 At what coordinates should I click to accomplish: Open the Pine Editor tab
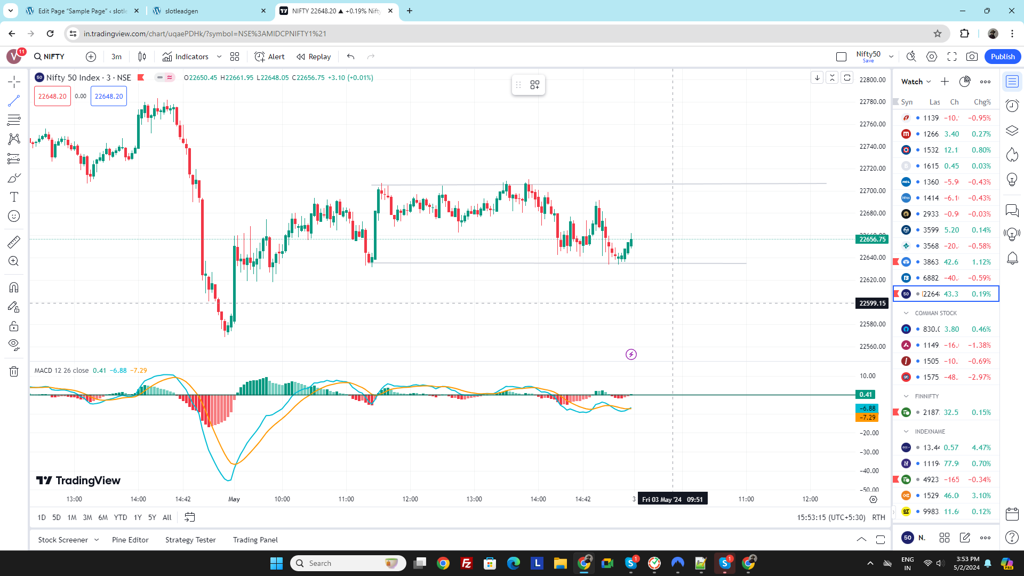click(130, 540)
